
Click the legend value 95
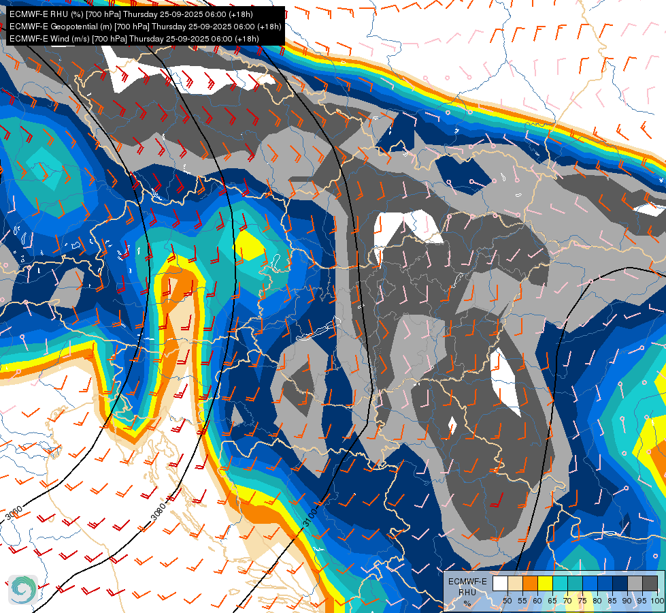click(642, 601)
